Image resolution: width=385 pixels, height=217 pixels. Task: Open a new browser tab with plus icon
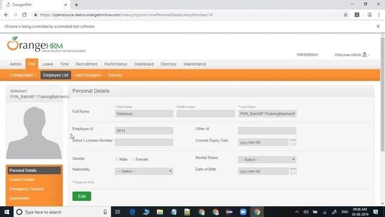(76, 5)
